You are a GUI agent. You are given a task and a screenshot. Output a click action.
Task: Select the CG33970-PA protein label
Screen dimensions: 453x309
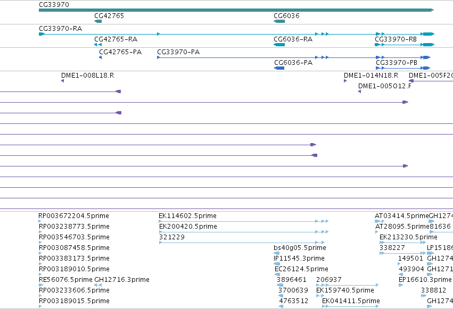point(178,52)
